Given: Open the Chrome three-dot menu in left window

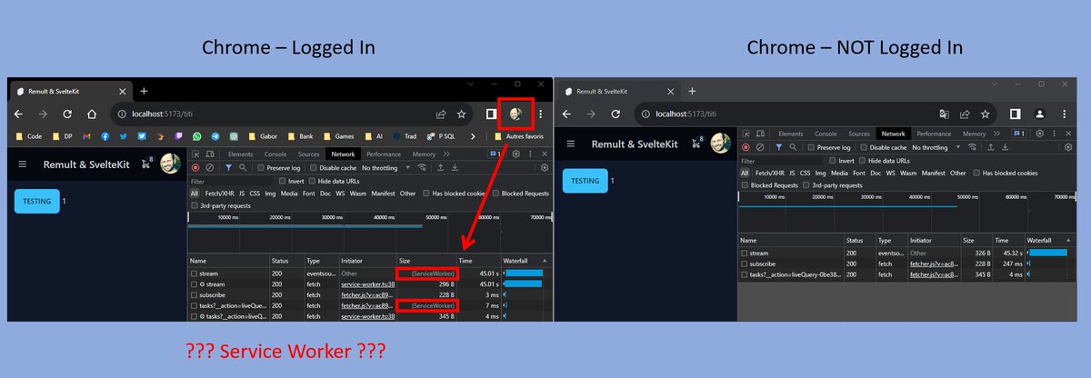Looking at the screenshot, I should coord(541,114).
